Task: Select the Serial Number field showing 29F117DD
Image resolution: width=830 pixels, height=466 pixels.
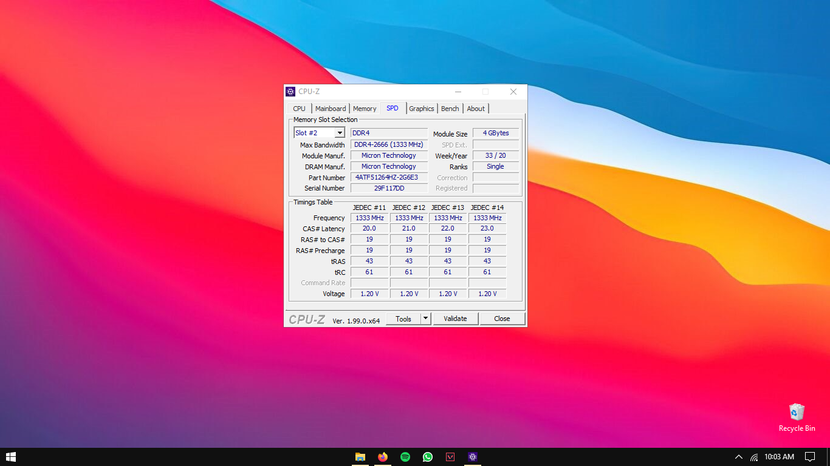Action: pyautogui.click(x=388, y=188)
